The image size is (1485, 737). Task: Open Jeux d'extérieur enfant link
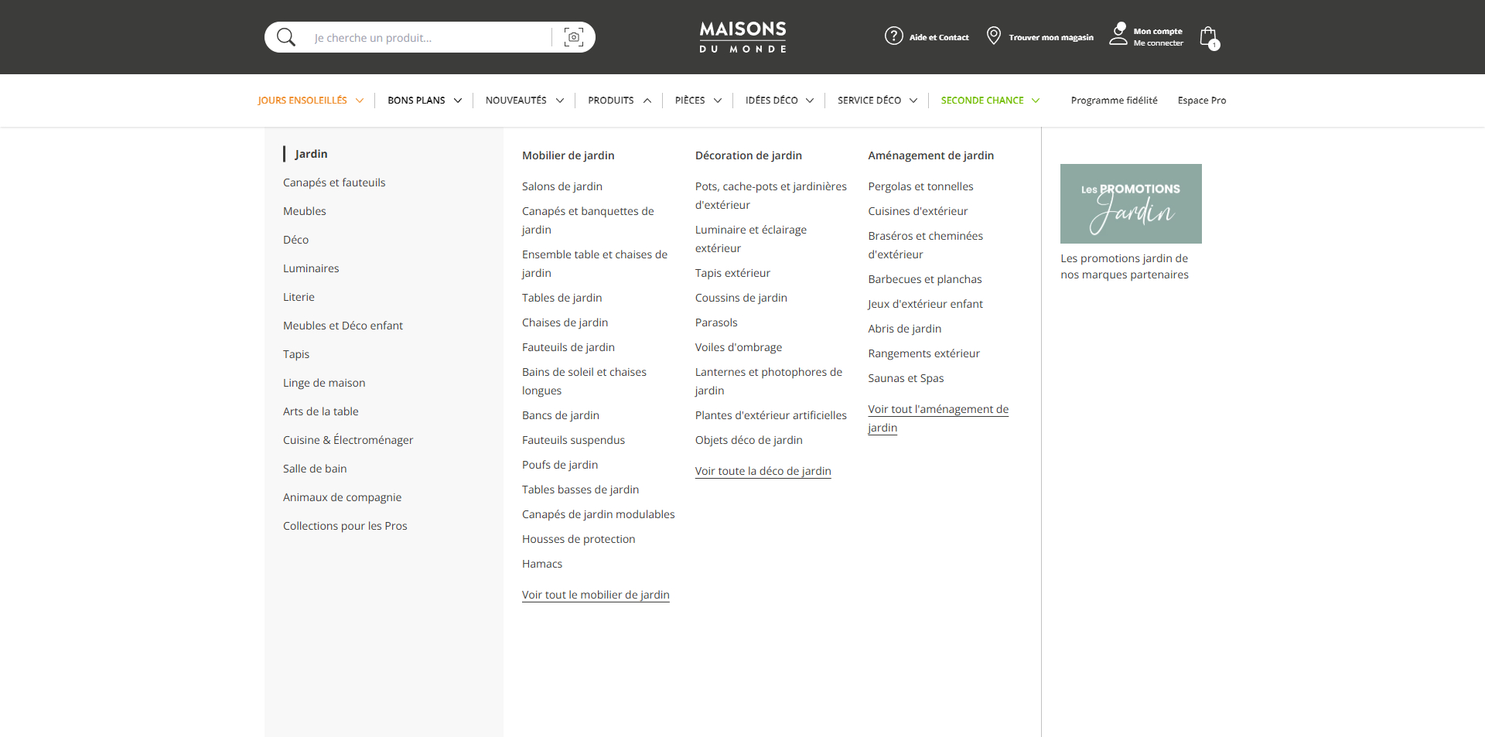coord(925,304)
